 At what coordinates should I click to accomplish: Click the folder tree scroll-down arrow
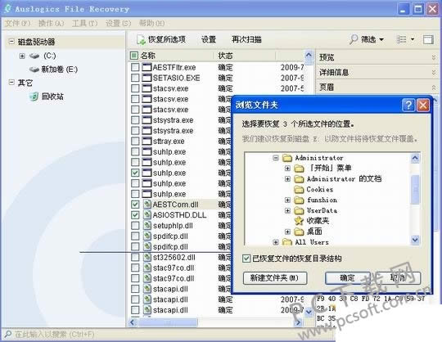click(x=415, y=240)
